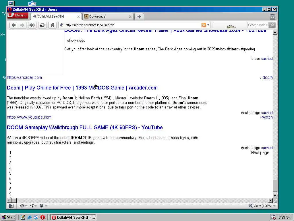Click the › doom breadcrumb link
Image resolution: width=294 pixels, height=221 pixels.
tap(266, 77)
